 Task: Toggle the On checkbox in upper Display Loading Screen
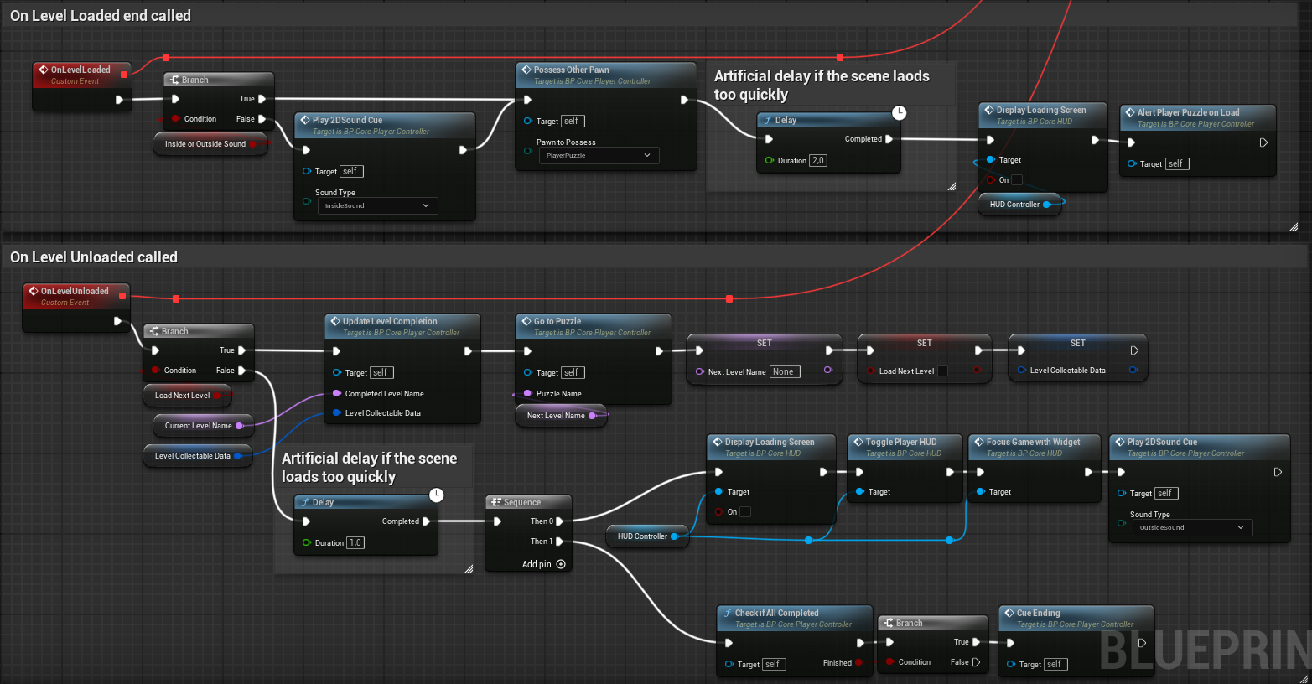point(1017,179)
